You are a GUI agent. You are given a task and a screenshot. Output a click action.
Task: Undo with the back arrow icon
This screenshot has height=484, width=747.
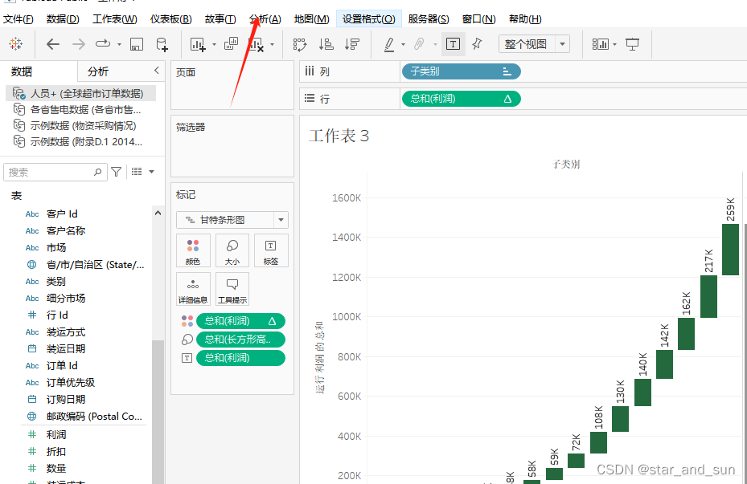[x=53, y=44]
